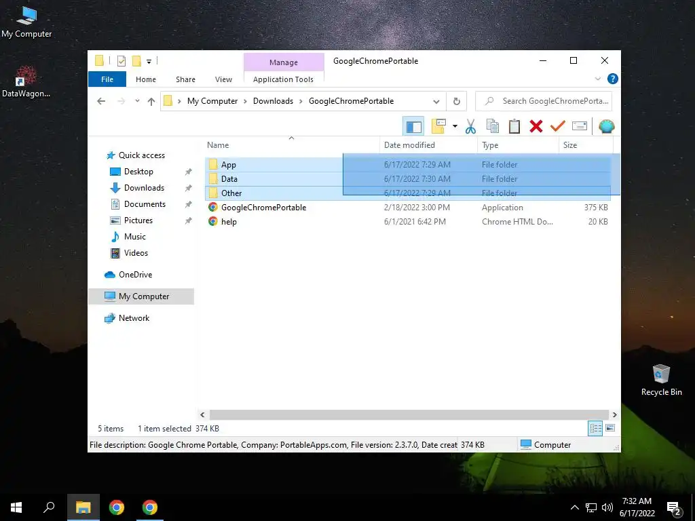
Task: Open the Recycle Bin desktop icon
Action: coord(661,380)
